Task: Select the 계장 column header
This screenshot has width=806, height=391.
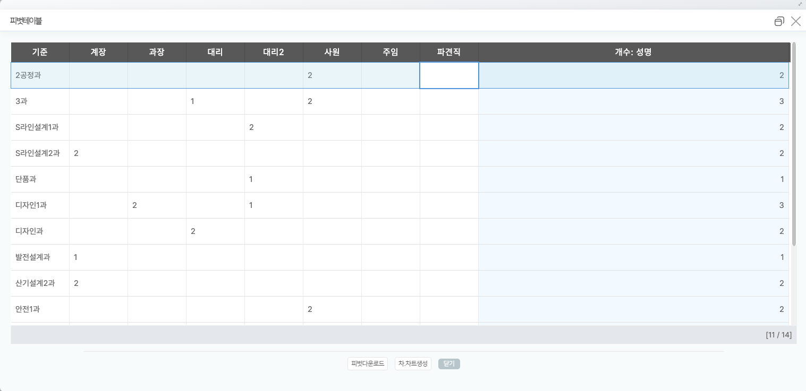Action: [99, 53]
